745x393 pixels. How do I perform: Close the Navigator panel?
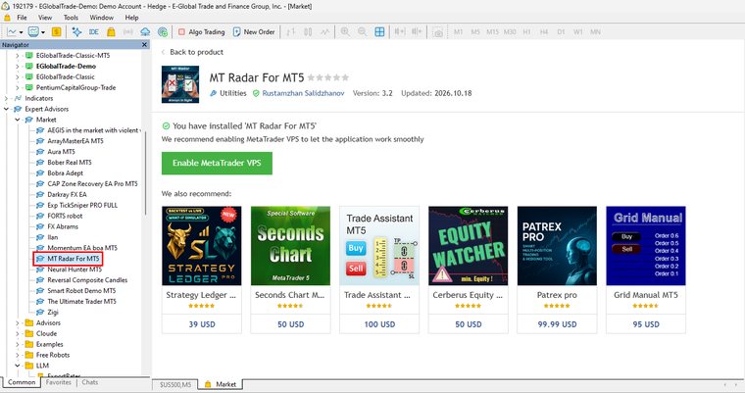(144, 45)
